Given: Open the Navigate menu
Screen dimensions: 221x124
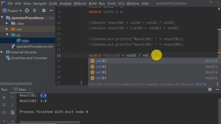Looking at the screenshot, I should pos(40,3).
